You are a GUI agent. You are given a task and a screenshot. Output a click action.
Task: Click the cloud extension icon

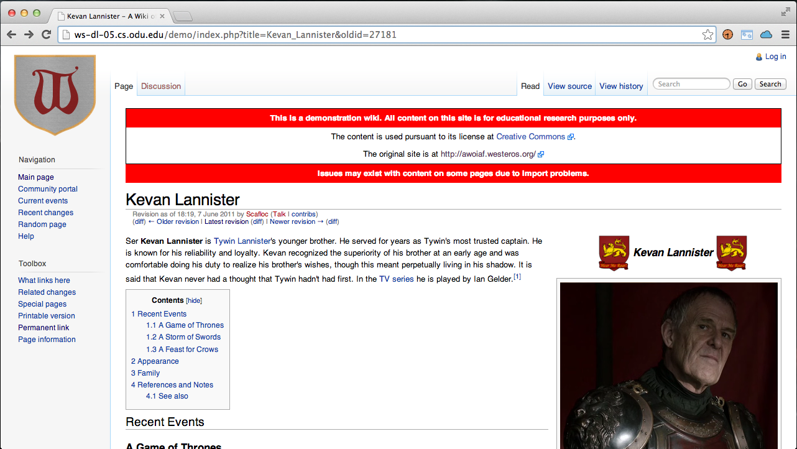766,35
